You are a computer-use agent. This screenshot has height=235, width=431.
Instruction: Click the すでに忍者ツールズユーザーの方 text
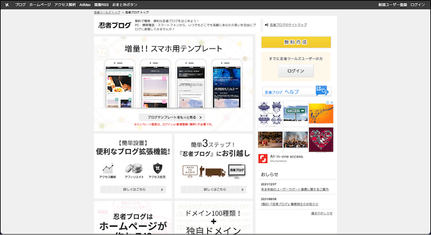(296, 59)
